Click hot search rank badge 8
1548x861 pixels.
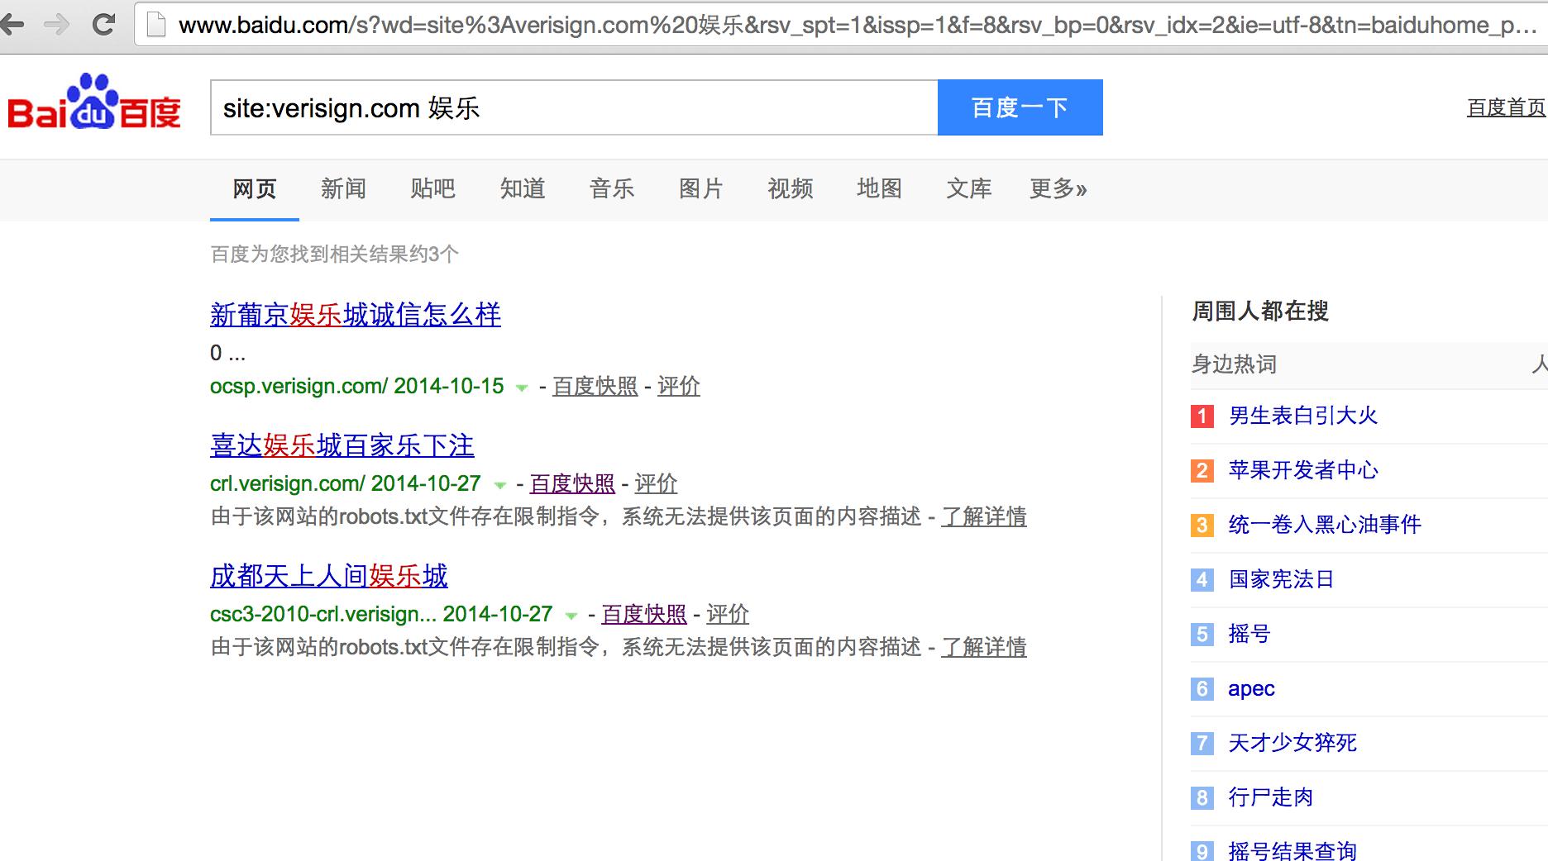pyautogui.click(x=1202, y=797)
